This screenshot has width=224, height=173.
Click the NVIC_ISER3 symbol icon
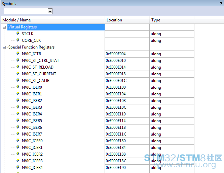point(18,107)
